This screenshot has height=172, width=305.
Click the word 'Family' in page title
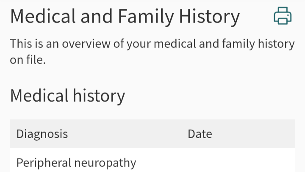coord(146,17)
